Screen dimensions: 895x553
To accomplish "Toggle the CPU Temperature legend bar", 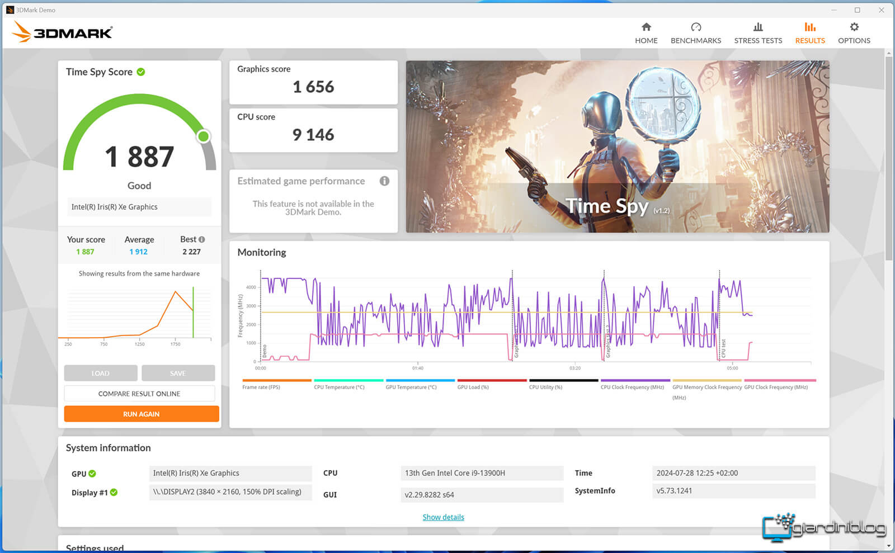I will coord(348,380).
